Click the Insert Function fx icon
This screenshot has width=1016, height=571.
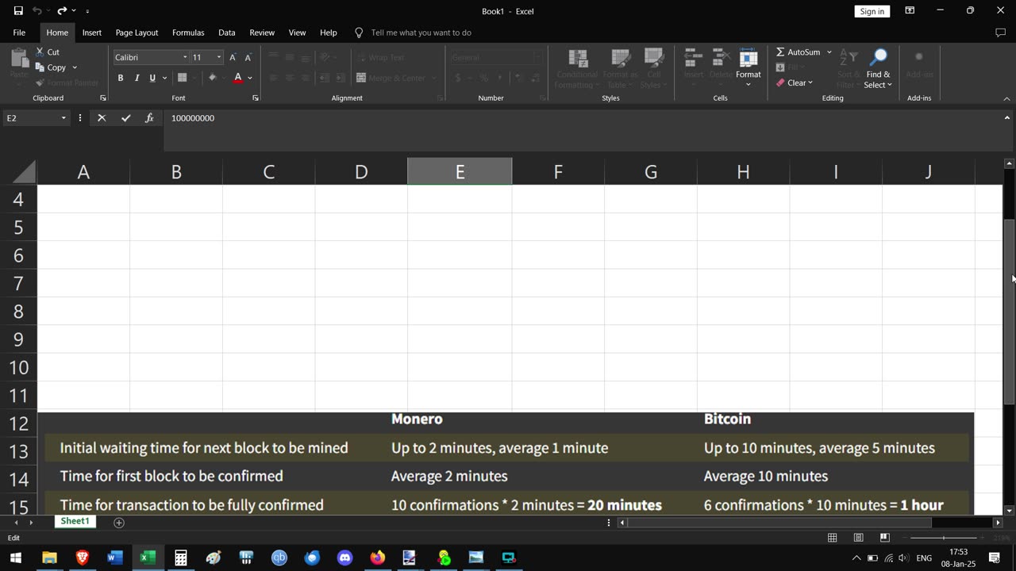tap(149, 117)
